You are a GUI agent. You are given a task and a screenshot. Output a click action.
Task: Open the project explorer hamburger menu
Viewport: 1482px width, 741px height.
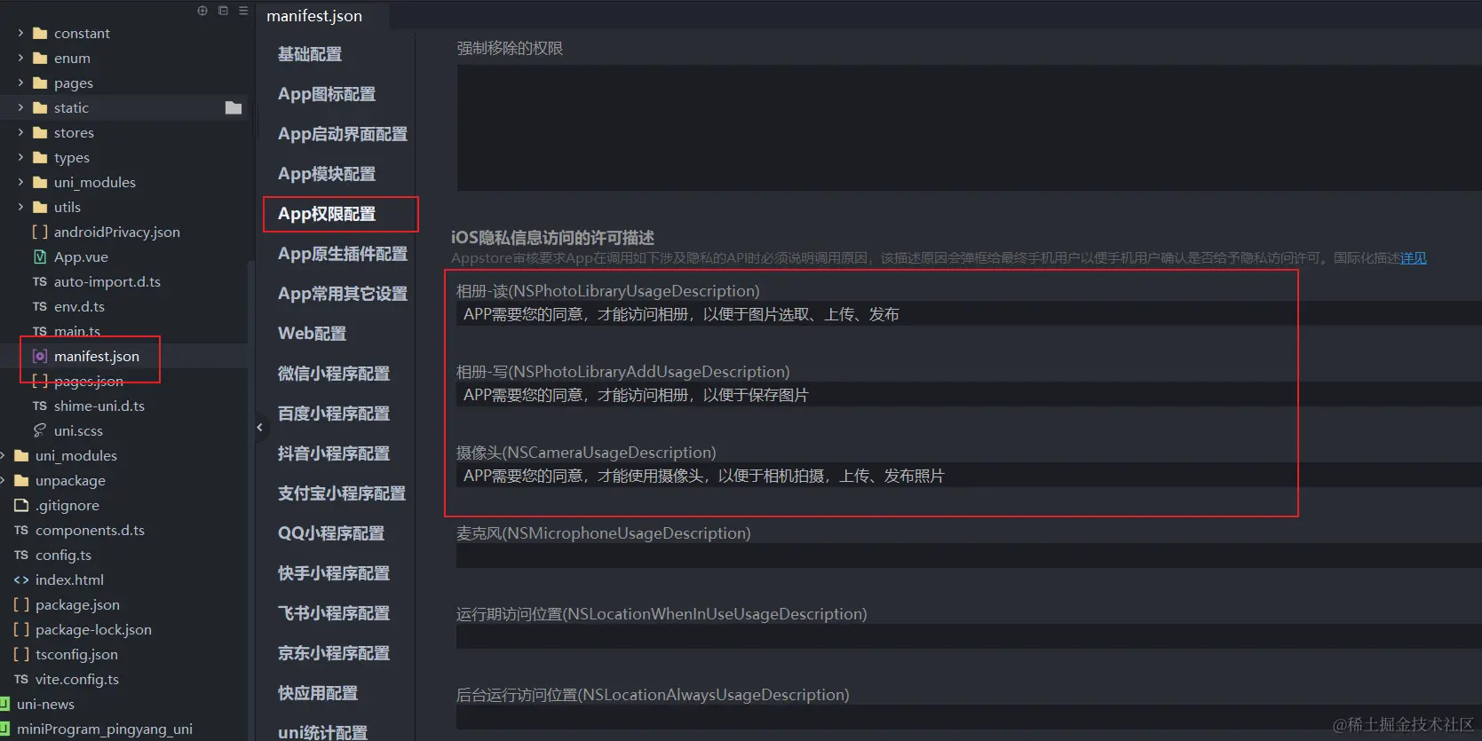coord(243,11)
